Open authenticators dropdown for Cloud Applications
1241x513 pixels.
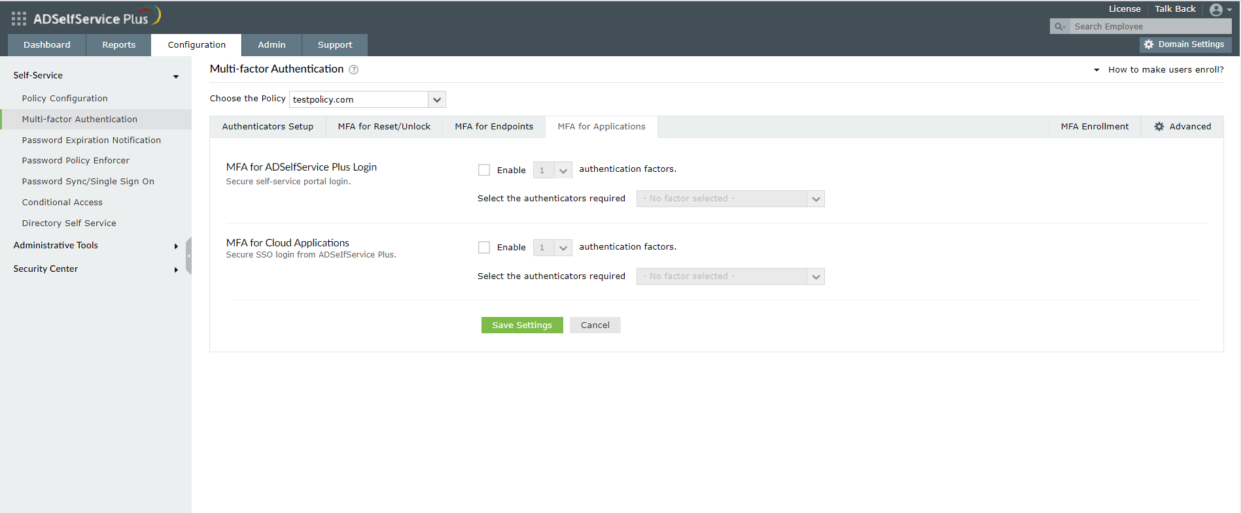(x=730, y=276)
